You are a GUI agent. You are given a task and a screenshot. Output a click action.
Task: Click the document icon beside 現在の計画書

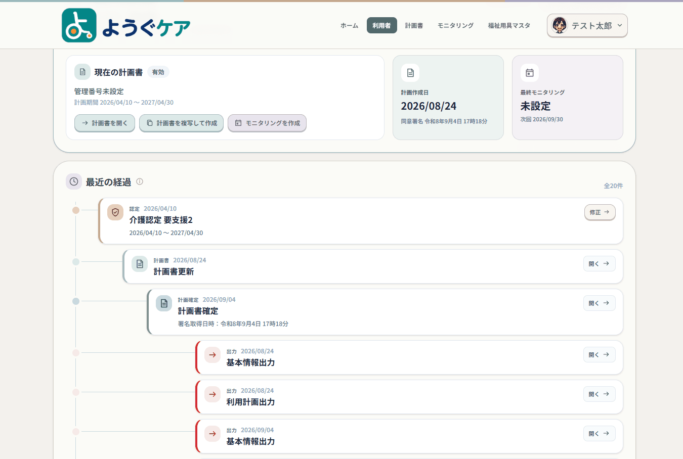tap(82, 72)
